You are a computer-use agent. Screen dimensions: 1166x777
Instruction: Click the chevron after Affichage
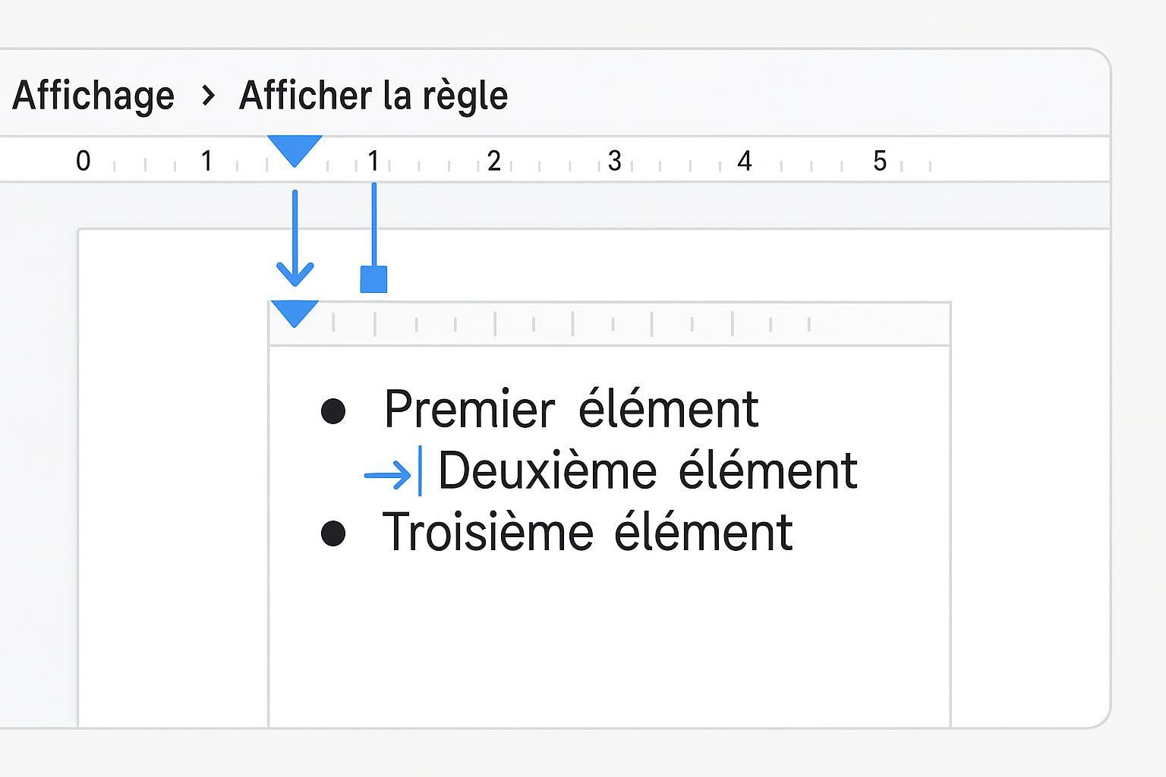(207, 96)
